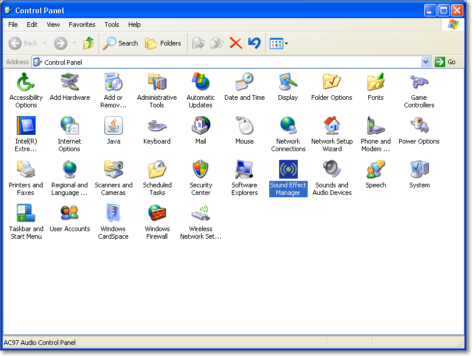472x356 pixels.
Task: Open the Views dropdown button
Action: coord(279,43)
